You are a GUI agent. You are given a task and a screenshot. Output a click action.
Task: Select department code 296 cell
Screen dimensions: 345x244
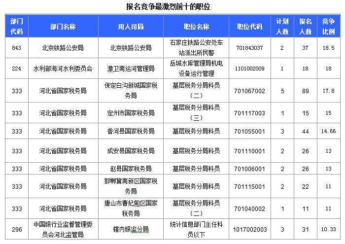coord(17,230)
